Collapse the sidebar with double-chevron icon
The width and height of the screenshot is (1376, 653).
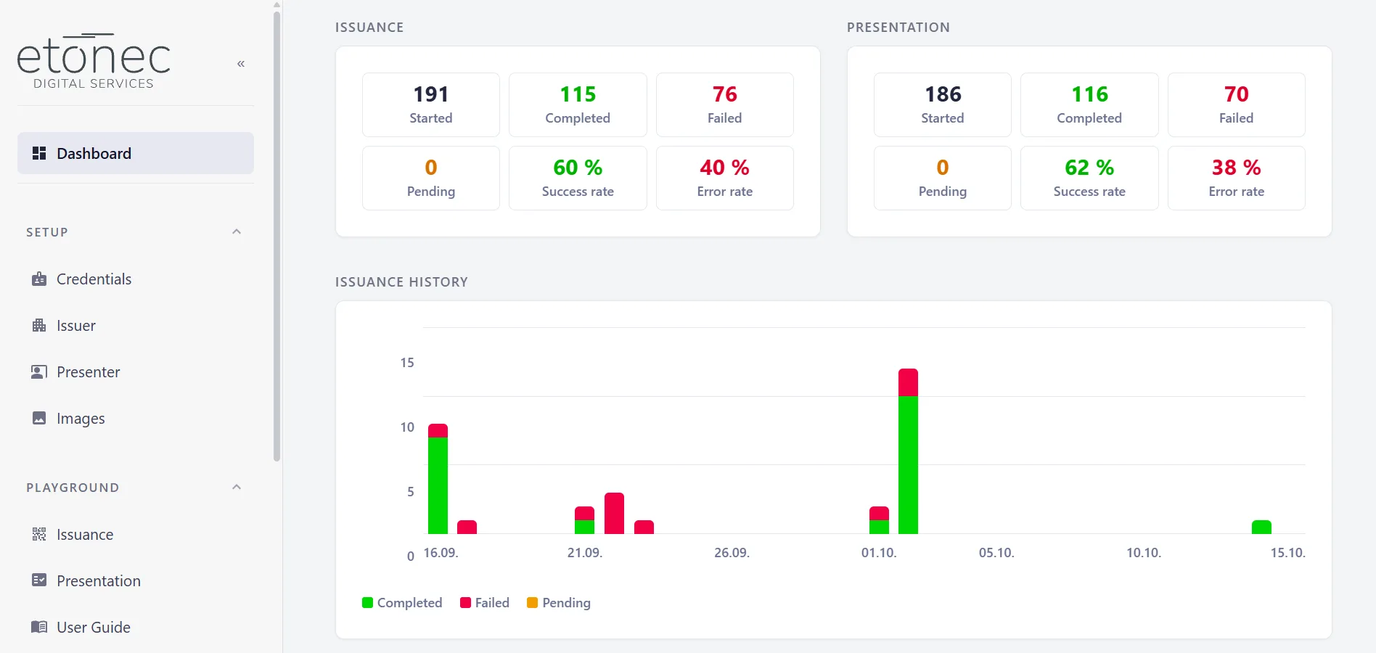tap(241, 64)
